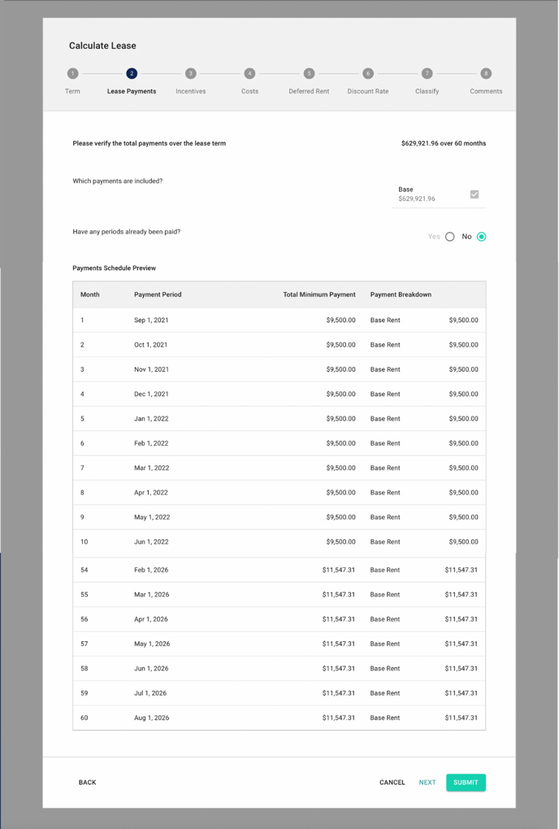Screen dimensions: 559x829
Task: Go to the Discount Rate step label
Action: [368, 91]
